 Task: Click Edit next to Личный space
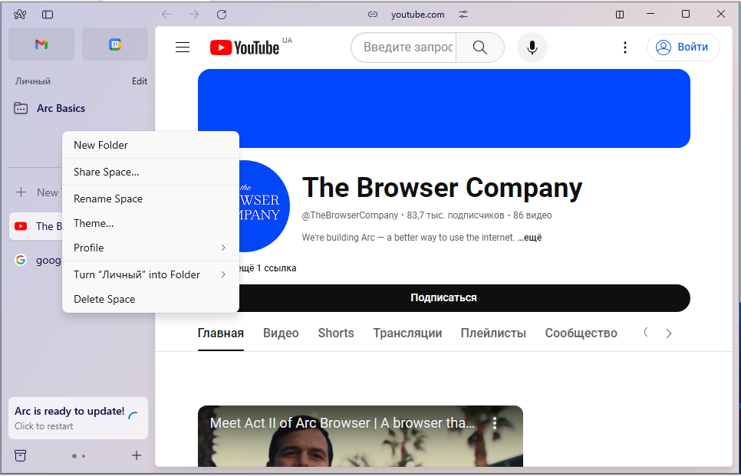(140, 81)
